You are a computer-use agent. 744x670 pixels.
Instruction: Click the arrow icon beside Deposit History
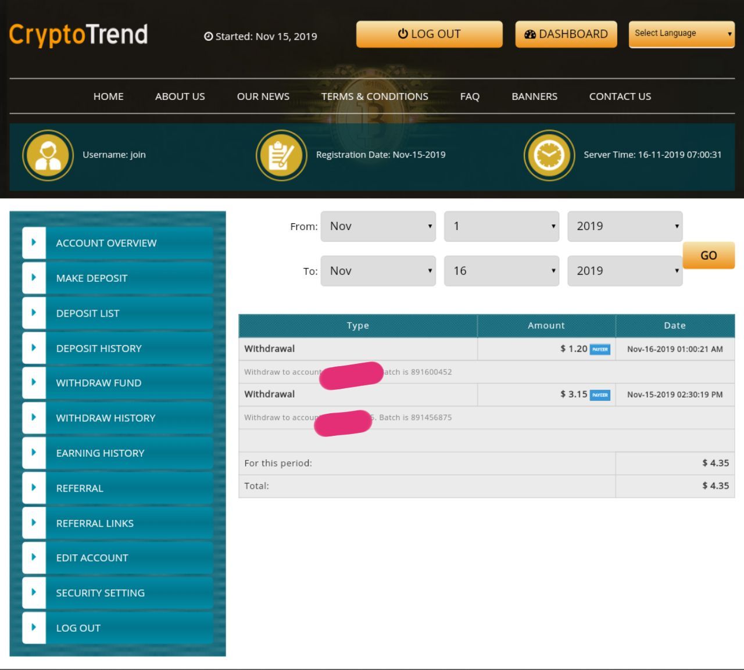click(34, 347)
